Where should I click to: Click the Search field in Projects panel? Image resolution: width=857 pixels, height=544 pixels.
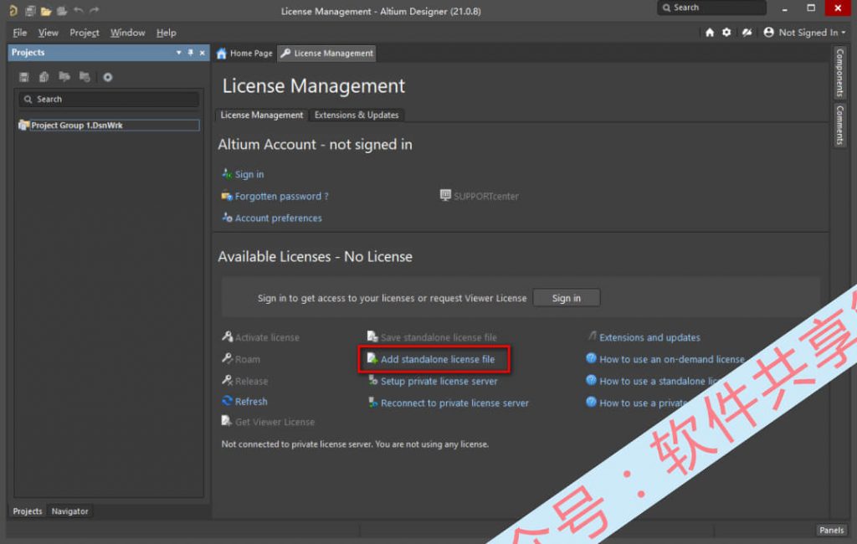(109, 99)
